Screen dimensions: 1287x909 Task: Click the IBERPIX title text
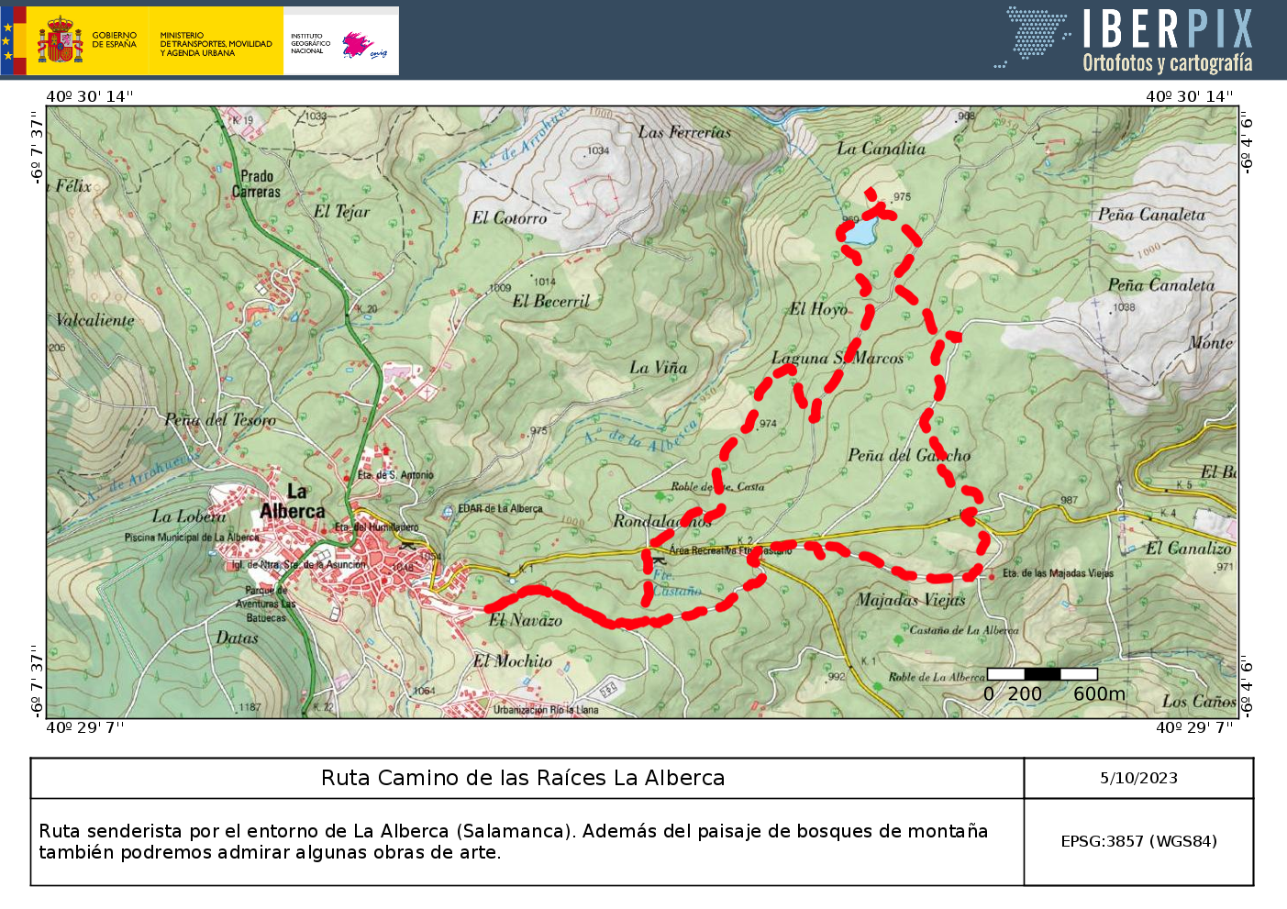point(1167,29)
